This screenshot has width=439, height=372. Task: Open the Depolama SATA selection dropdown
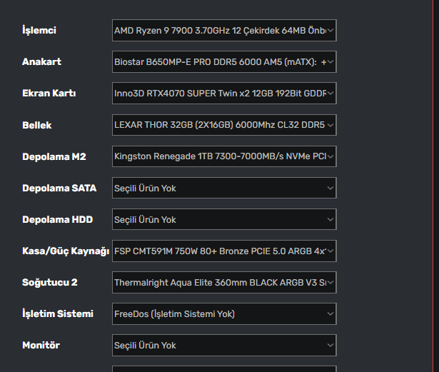click(223, 188)
